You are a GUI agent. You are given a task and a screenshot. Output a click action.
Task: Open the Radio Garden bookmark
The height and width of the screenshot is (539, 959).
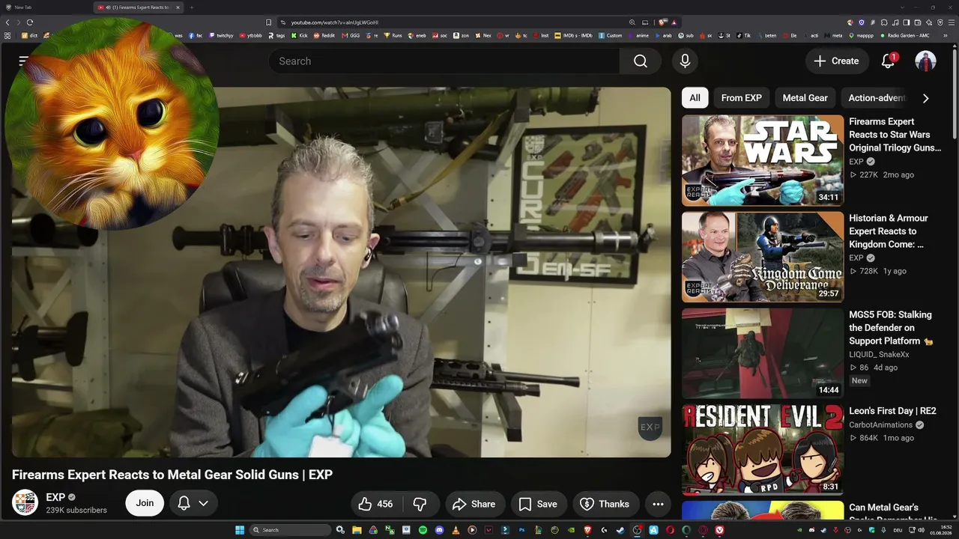point(907,35)
